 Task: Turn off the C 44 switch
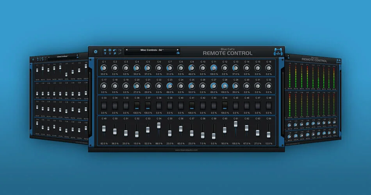(x=225, y=105)
